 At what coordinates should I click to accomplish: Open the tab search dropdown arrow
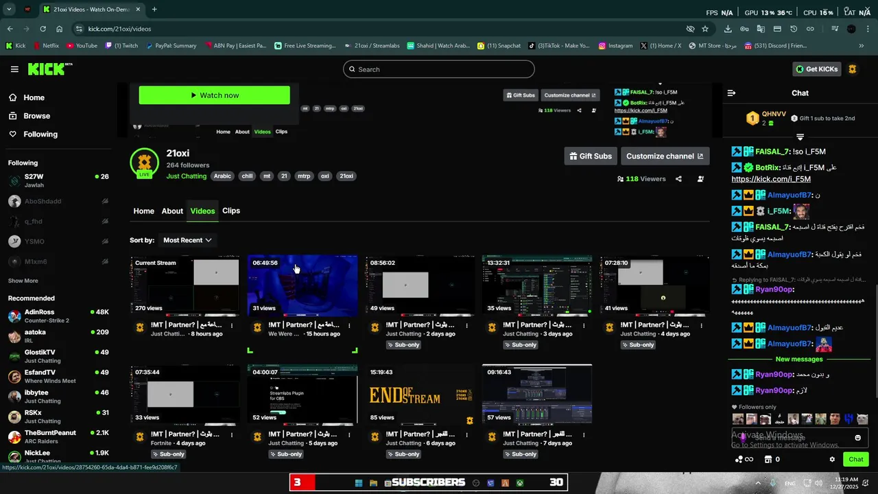pyautogui.click(x=9, y=10)
